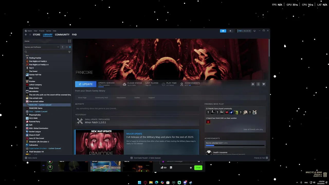Open the Support link
Image resolution: width=329 pixels, height=185 pixels.
click(x=152, y=98)
